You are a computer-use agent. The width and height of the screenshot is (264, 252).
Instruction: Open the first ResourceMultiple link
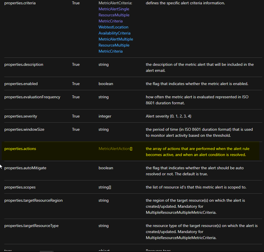point(114,15)
